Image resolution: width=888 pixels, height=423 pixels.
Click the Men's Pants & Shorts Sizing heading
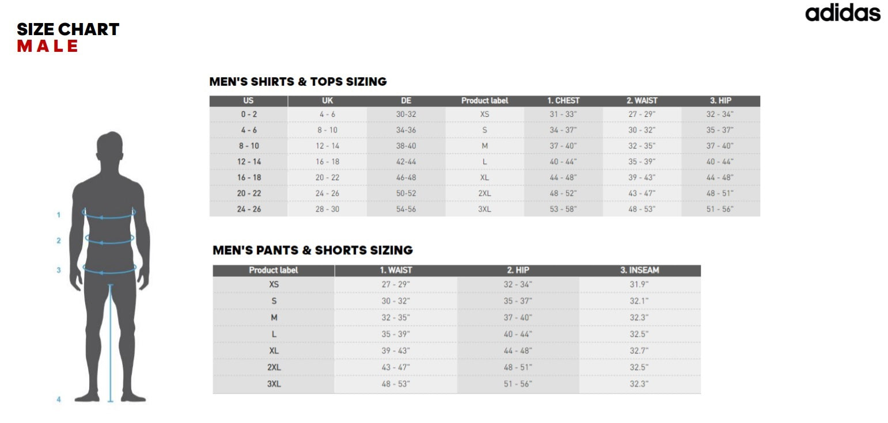click(313, 250)
